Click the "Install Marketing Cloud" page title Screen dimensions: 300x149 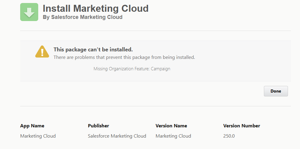(x=95, y=8)
